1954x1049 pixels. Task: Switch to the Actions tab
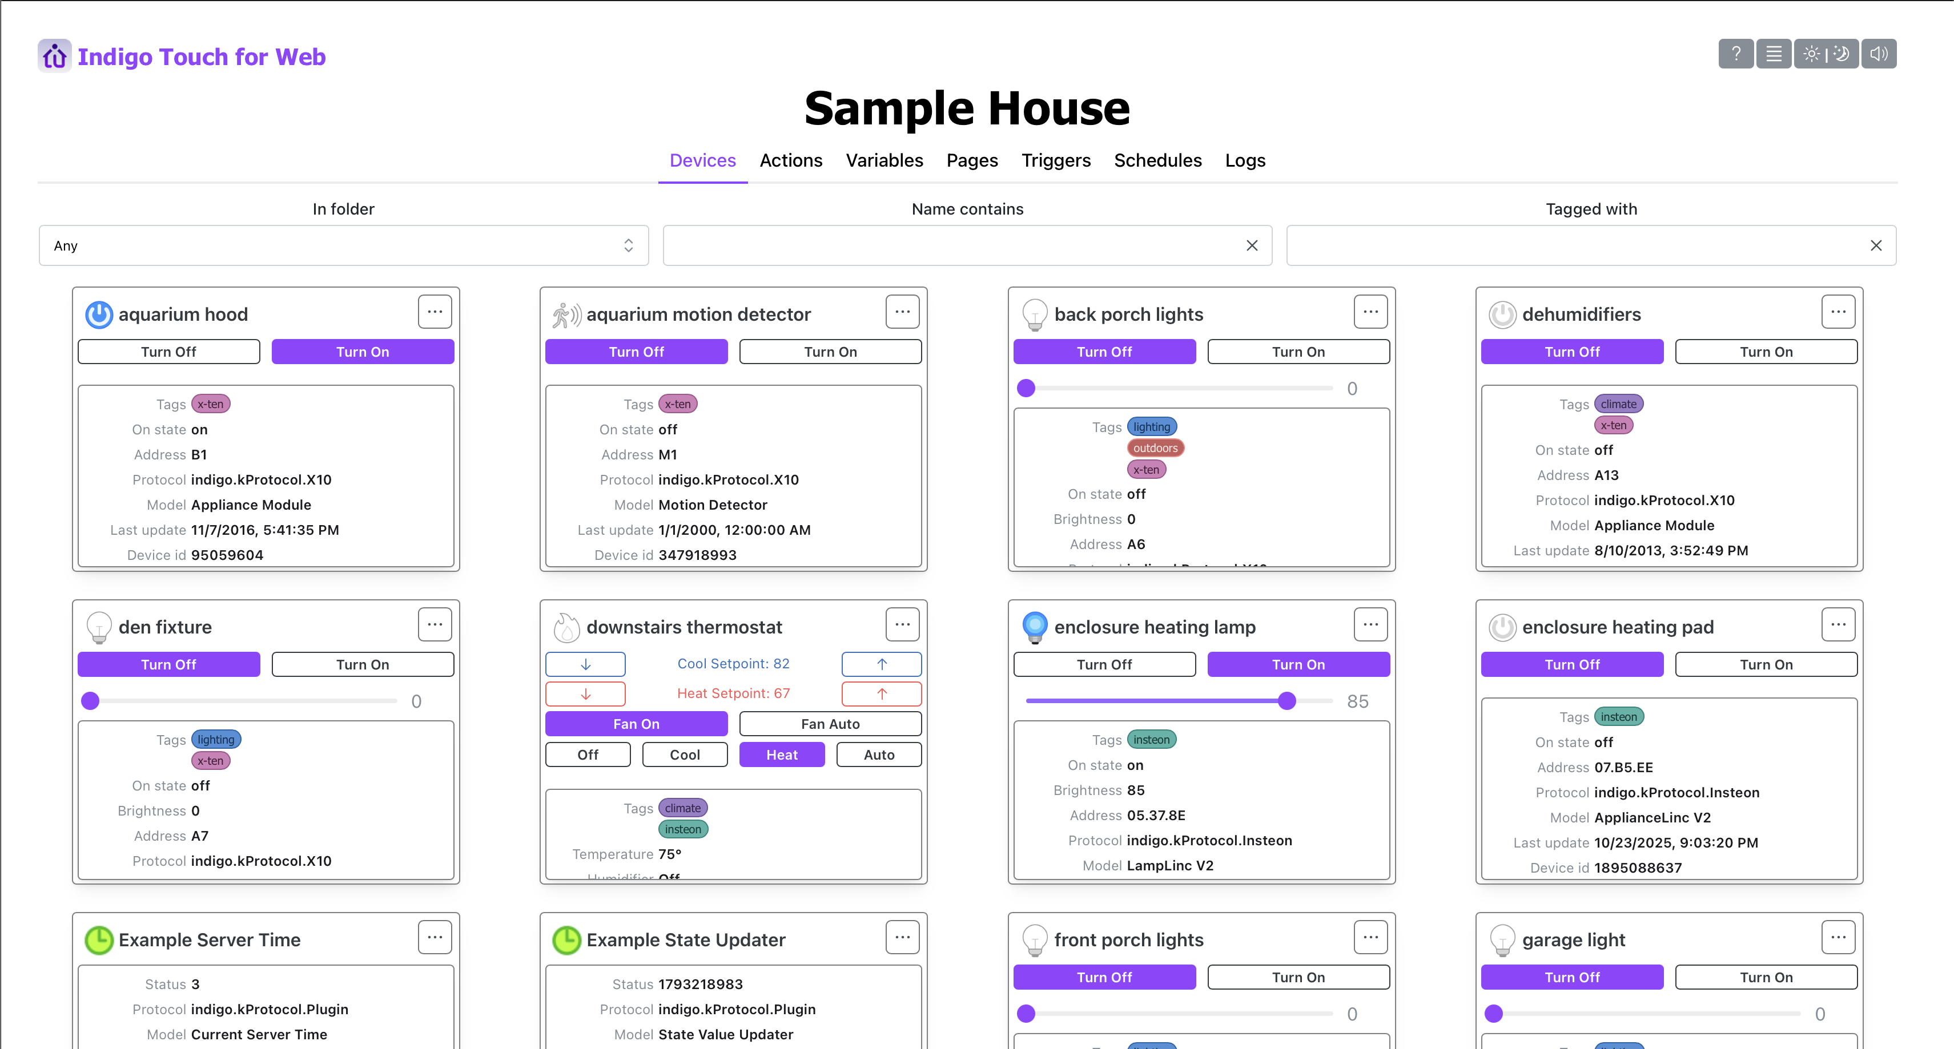(x=790, y=161)
